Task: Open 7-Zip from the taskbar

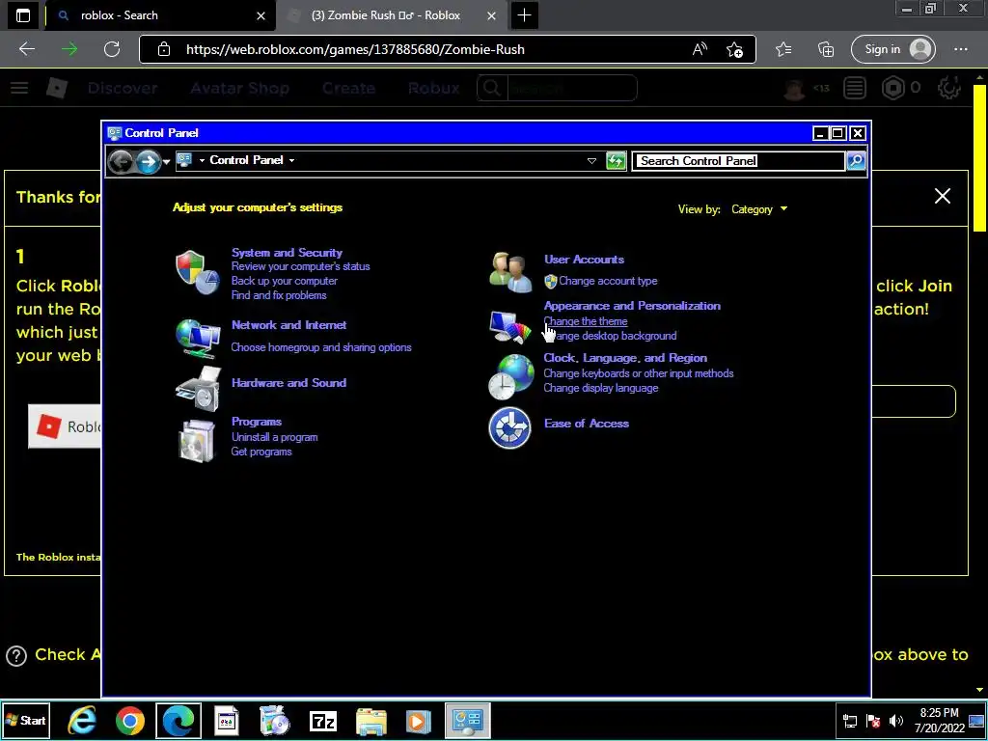Action: point(323,721)
